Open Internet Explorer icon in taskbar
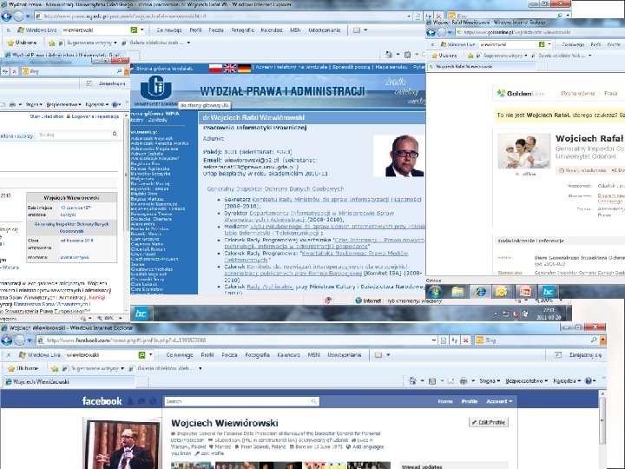Viewport: 625px width, 469px height. tap(480, 292)
